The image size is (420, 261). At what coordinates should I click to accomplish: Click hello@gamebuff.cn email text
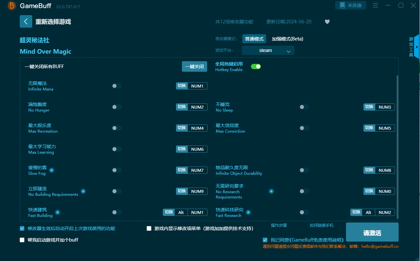[380, 247]
